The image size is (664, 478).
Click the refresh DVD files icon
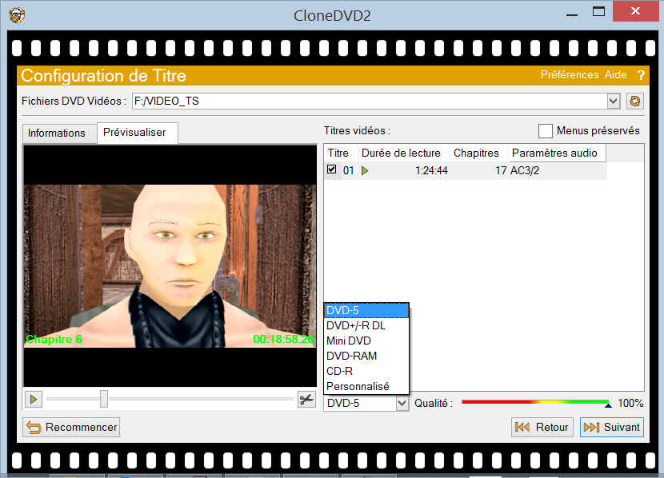[x=634, y=101]
